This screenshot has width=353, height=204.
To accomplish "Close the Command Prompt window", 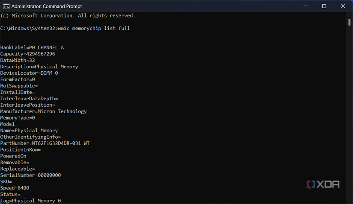I will (343, 6).
